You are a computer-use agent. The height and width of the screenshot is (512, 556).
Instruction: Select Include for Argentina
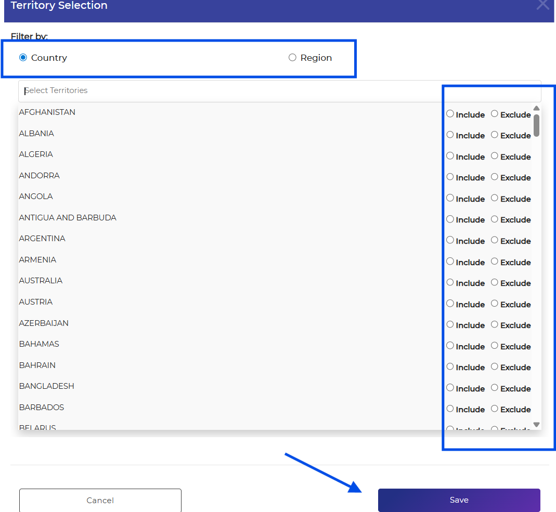[x=450, y=240]
